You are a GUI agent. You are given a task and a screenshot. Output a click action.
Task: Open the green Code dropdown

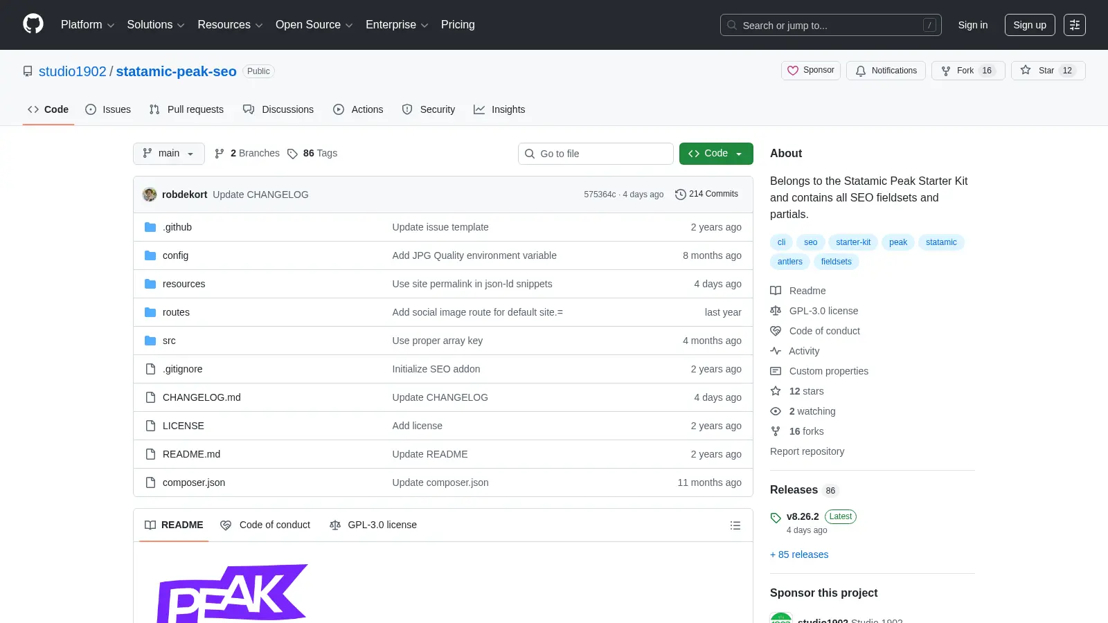716,154
